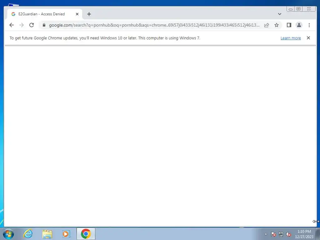Share this page icon in address bar
The image size is (320, 240).
pos(267,25)
